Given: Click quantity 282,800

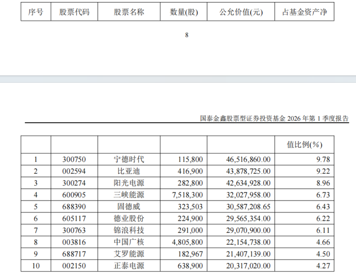Looking at the screenshot, I should point(190,183).
